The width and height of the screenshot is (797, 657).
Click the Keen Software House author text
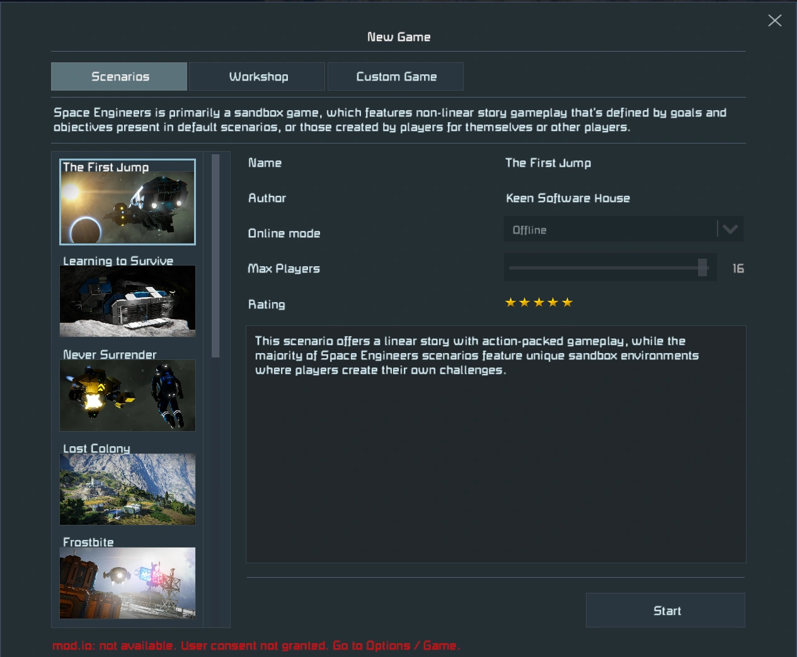pos(568,198)
